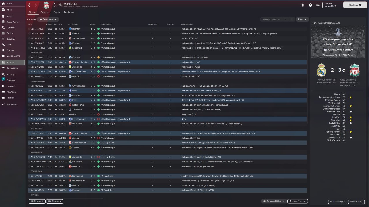Expand the Responsibilities dropdown

[x=274, y=201]
